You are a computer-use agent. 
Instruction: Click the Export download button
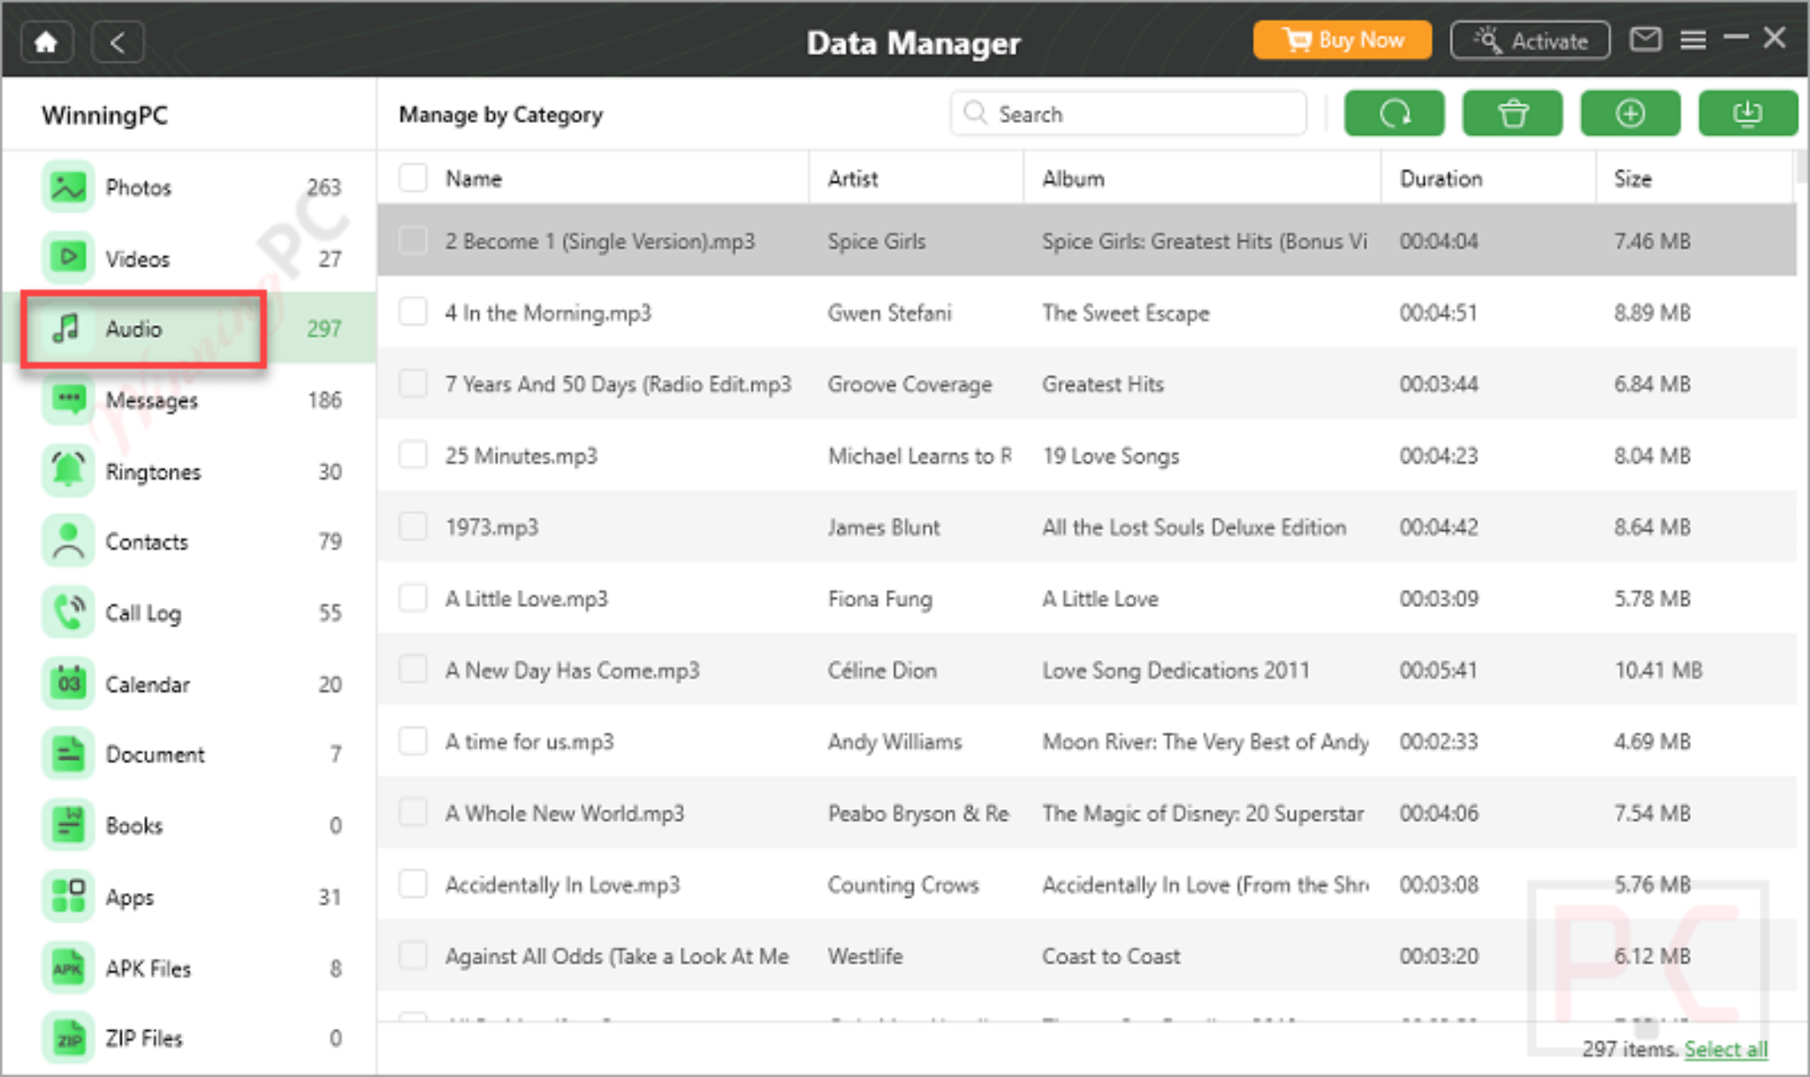1747,113
